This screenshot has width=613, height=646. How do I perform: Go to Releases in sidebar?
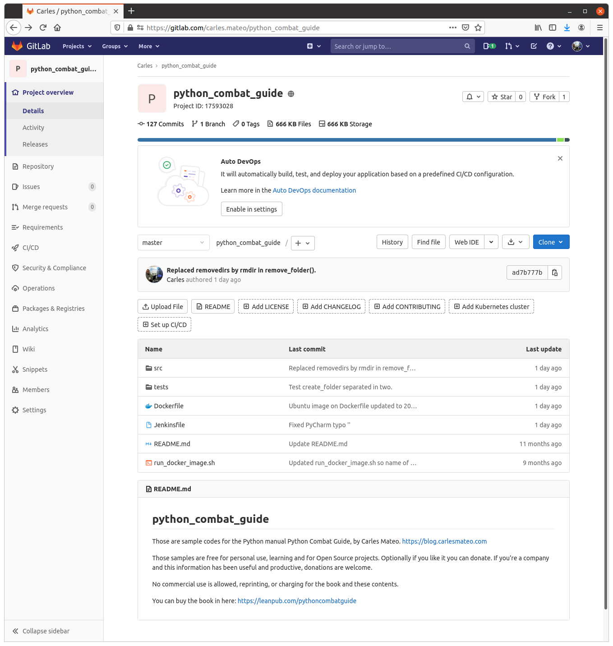55,144
